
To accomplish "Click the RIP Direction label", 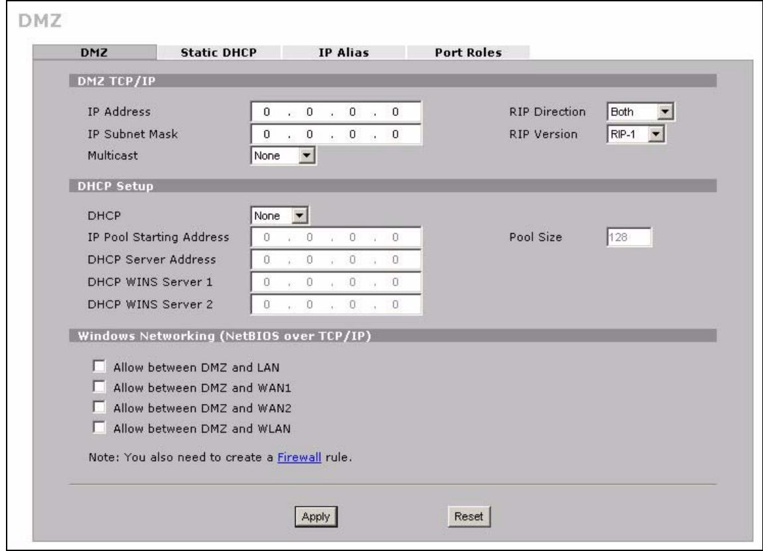I will click(x=548, y=112).
